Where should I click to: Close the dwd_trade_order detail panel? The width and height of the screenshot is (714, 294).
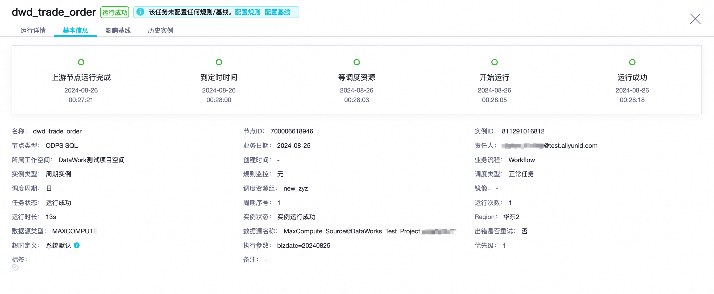click(695, 19)
